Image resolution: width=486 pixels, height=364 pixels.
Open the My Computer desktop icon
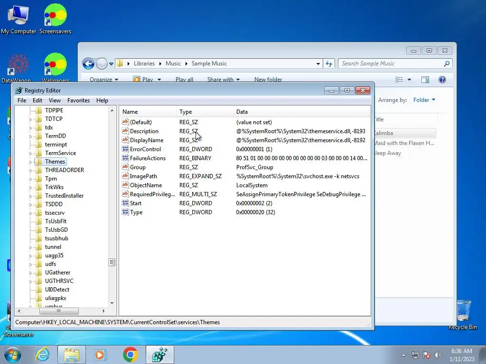[19, 18]
